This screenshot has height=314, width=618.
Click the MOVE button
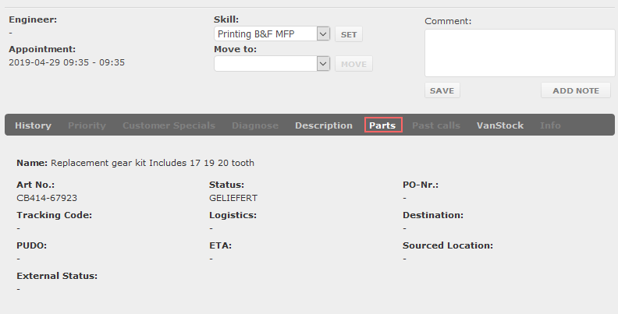pos(354,64)
